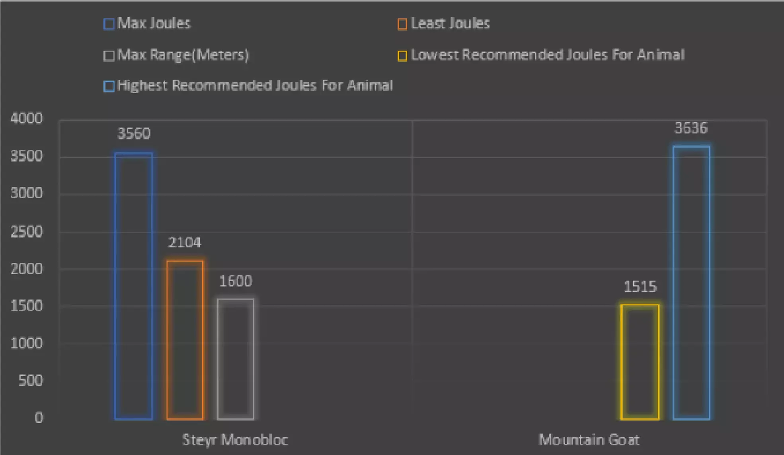Select the Max Joules legend label

[154, 23]
